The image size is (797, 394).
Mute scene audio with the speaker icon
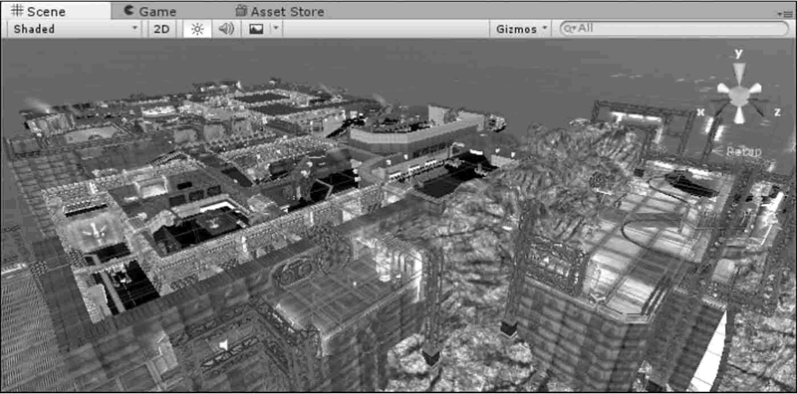(226, 30)
